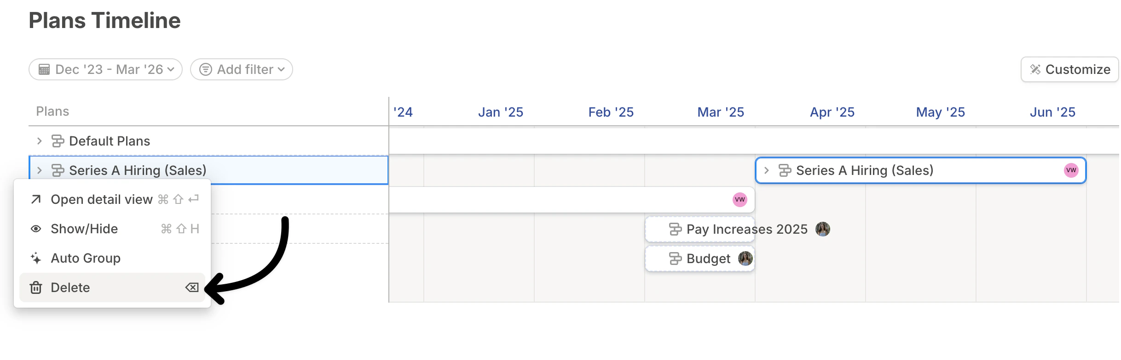1121x360 pixels.
Task: Open the Dec '23 - Mar '26 date range dropdown
Action: (105, 69)
